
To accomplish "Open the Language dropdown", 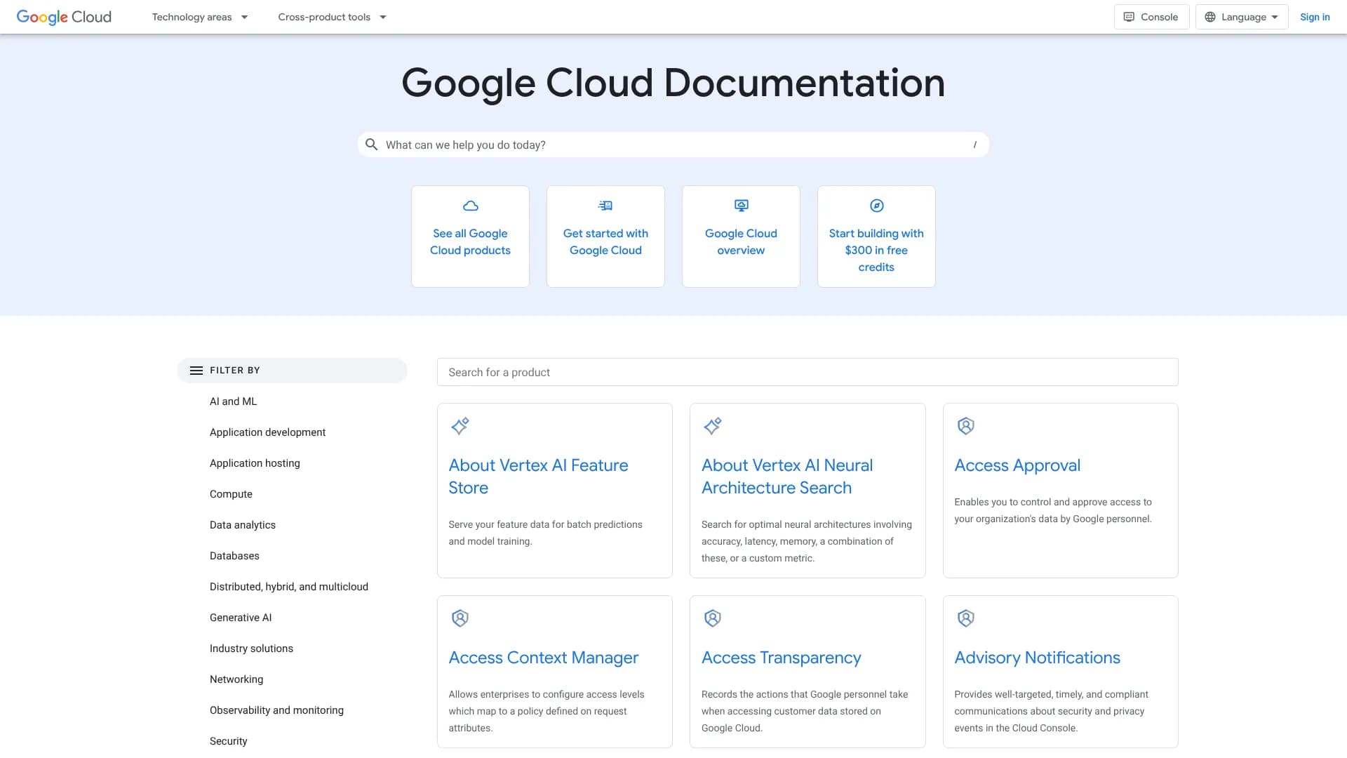I will tap(1242, 17).
